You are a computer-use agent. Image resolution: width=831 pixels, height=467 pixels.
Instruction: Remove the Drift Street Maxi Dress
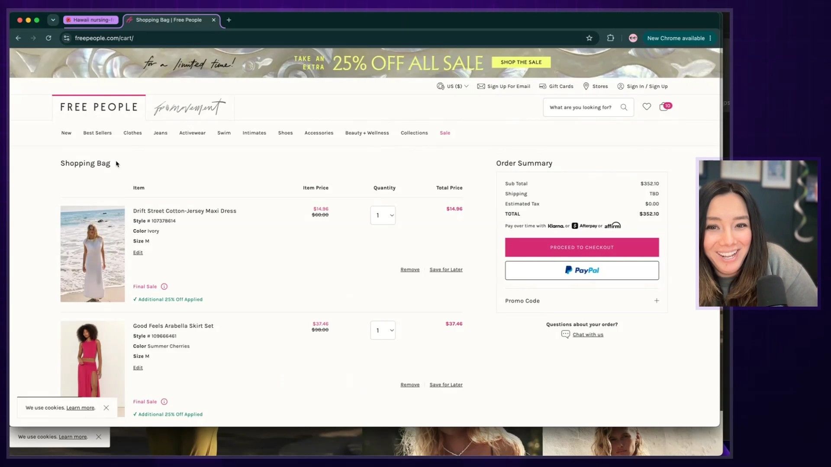[410, 269]
